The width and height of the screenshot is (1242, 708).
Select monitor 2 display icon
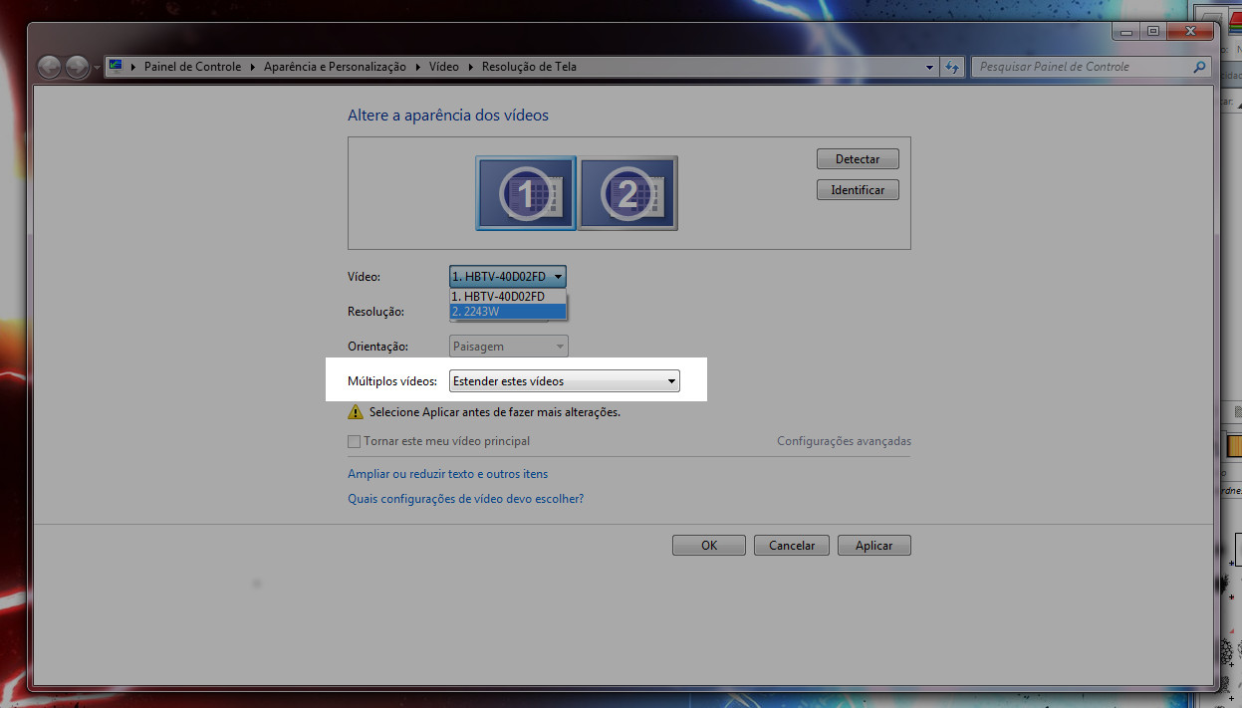click(x=628, y=193)
